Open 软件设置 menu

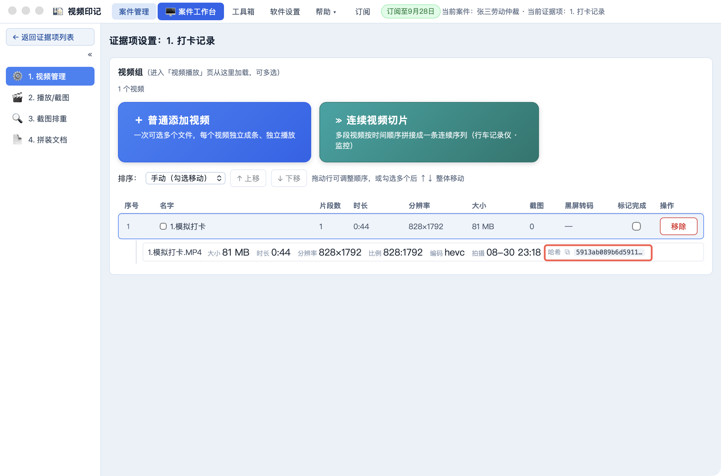click(285, 12)
